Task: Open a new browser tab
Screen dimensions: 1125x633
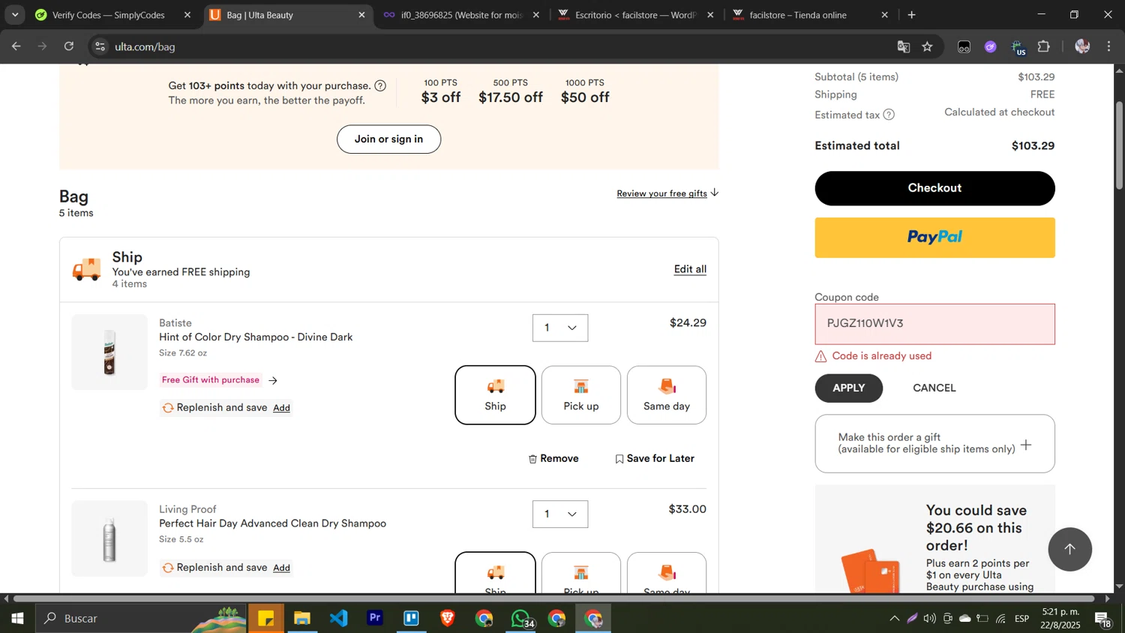Action: (x=912, y=15)
